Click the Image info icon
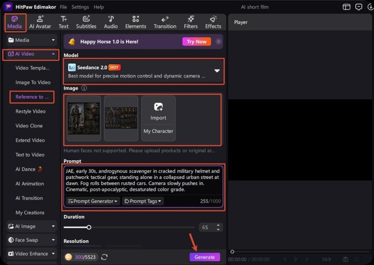The width and height of the screenshot is (374, 265). click(84, 88)
